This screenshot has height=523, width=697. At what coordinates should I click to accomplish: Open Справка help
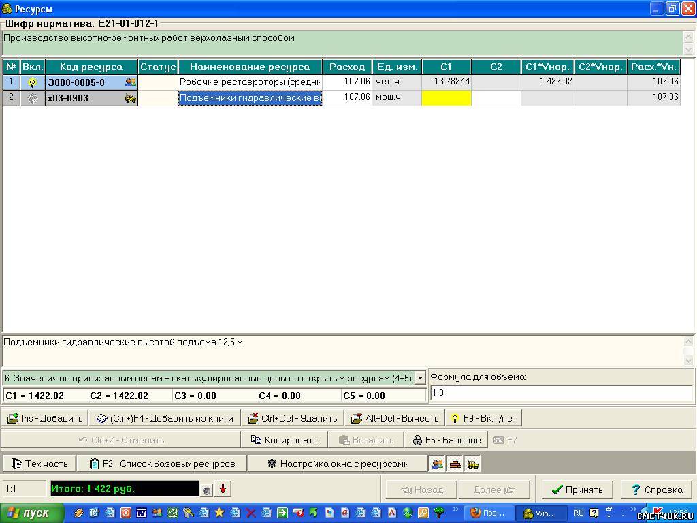(x=657, y=490)
